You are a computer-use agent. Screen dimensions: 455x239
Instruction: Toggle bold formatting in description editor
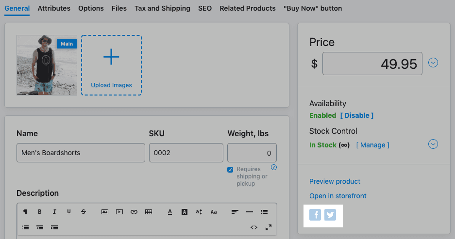[x=40, y=212]
